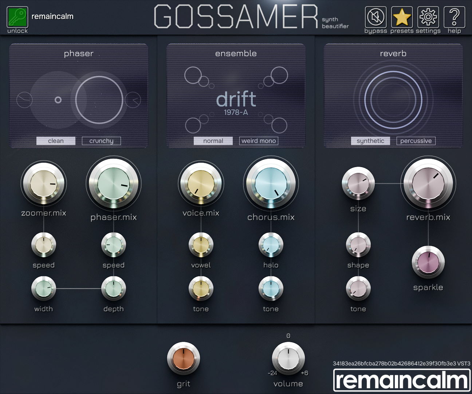Click the large phaser ring in display
Image resolution: width=472 pixels, height=394 pixels.
tap(99, 100)
